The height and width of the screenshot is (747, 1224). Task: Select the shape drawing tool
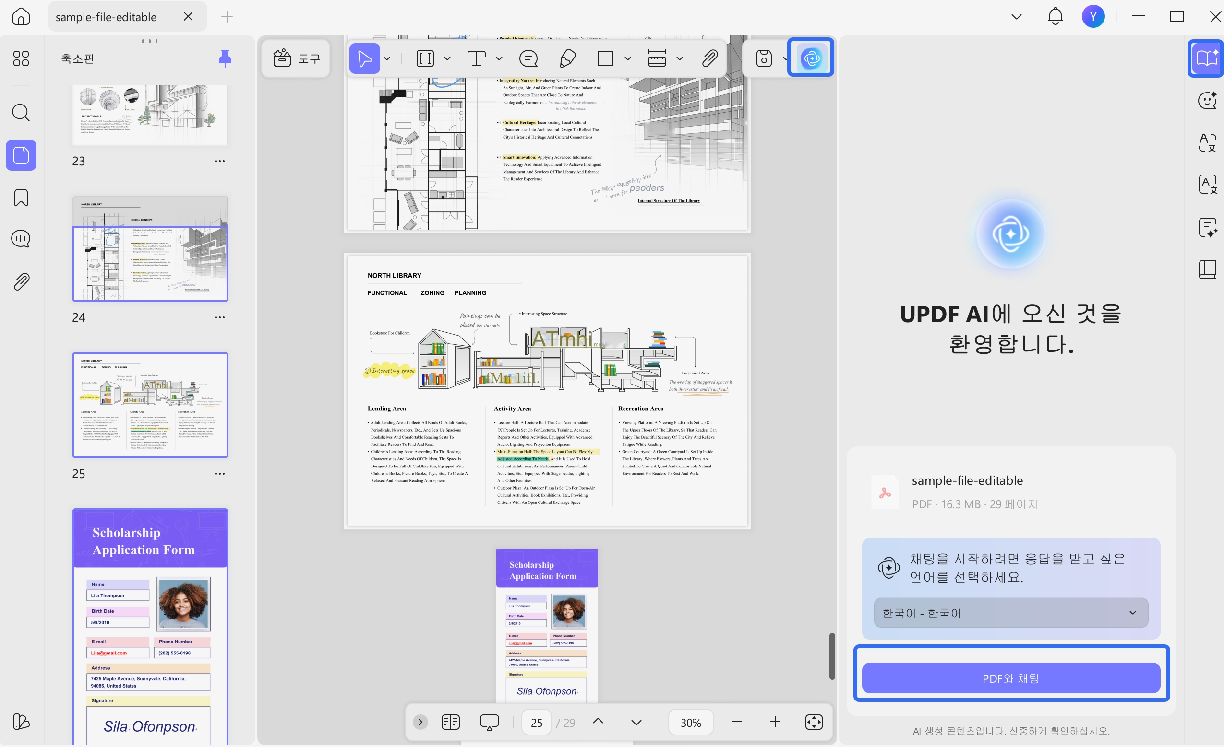(605, 58)
